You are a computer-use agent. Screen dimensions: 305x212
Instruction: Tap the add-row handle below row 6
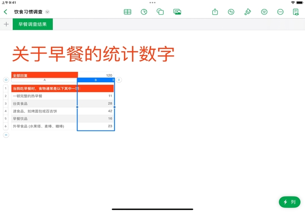pyautogui.click(x=6, y=135)
